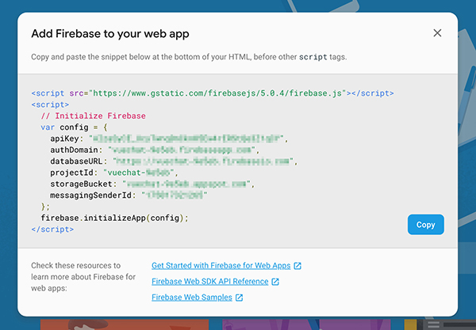Click the firebase.initializeApp(config) line
Viewport: 476px width, 330px height.
[x=115, y=218]
